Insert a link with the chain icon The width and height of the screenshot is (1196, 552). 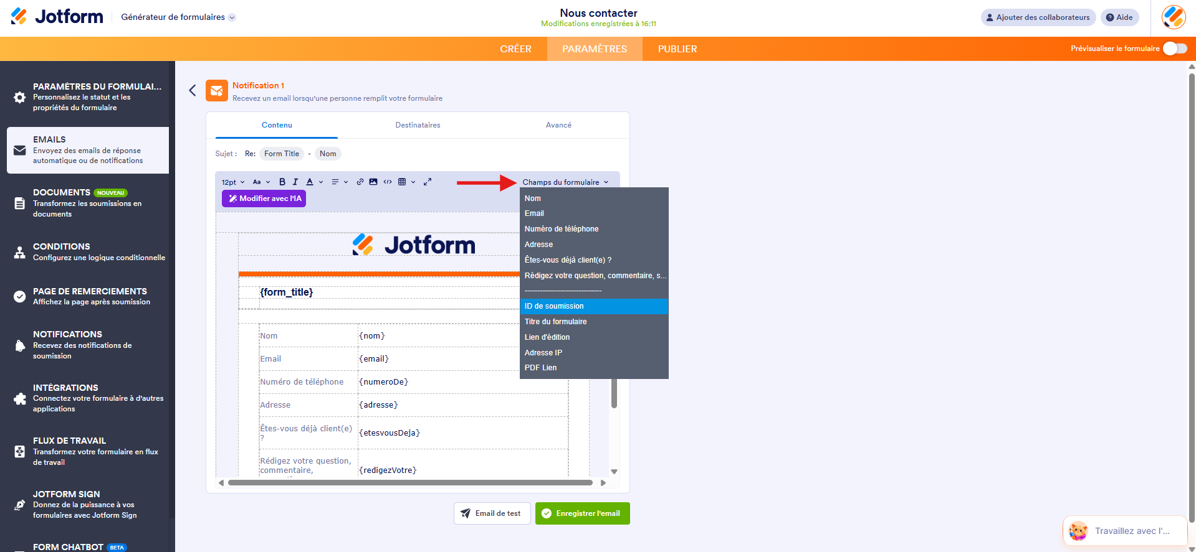(360, 182)
